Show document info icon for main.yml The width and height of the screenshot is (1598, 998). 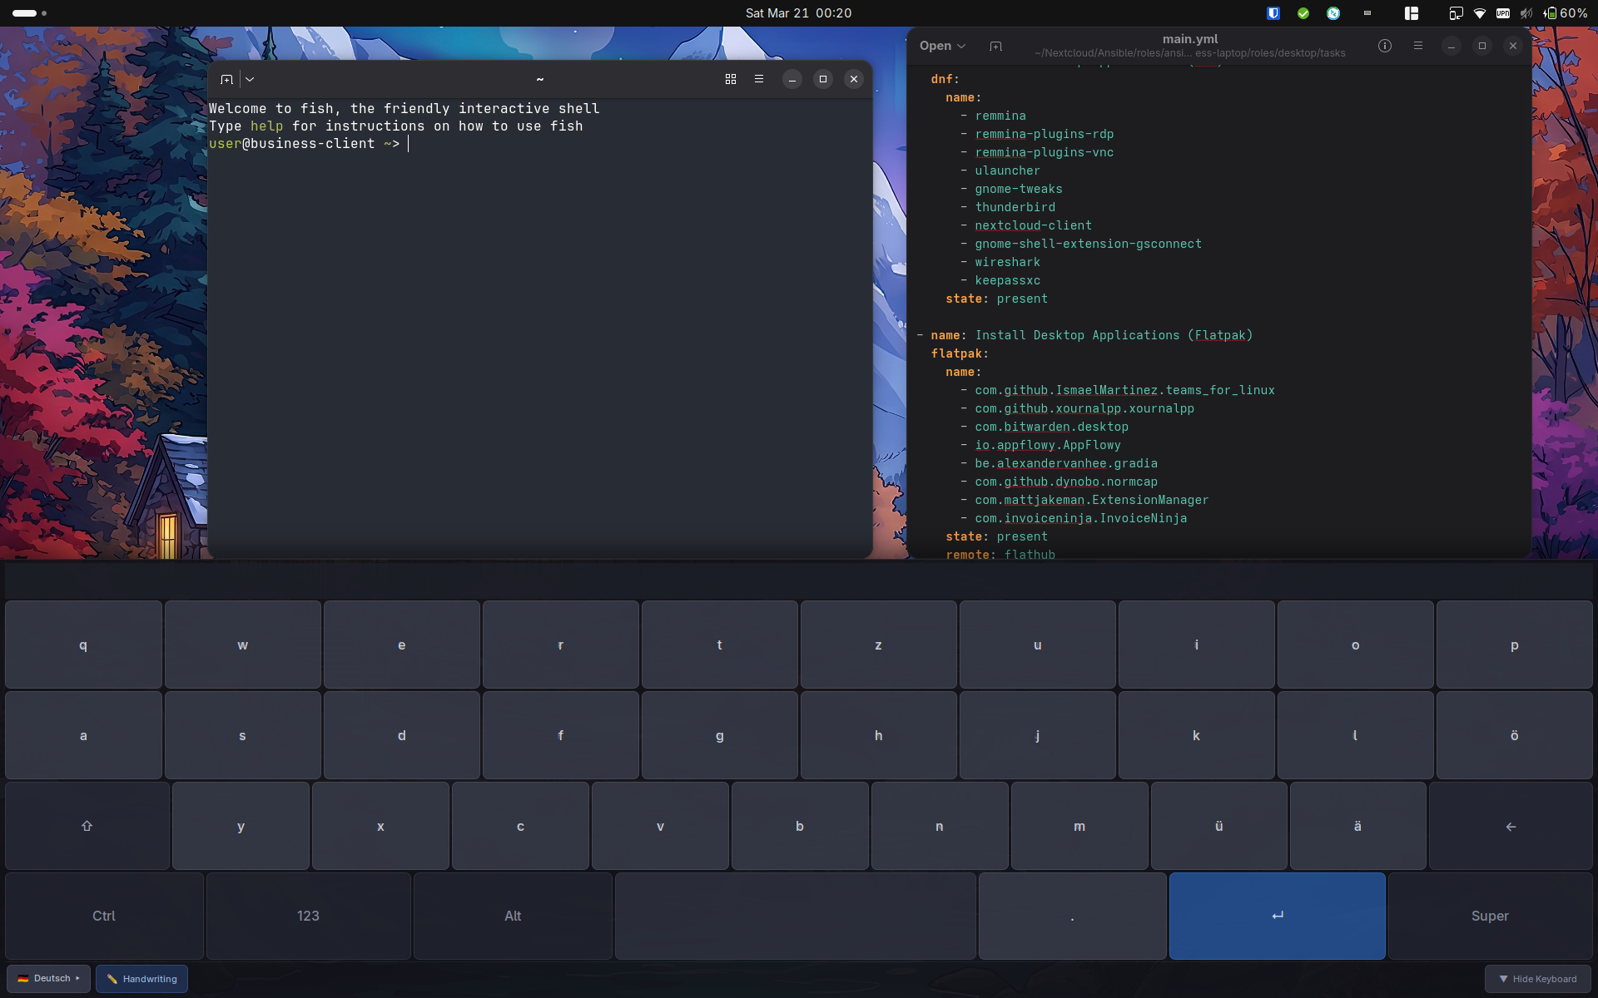click(1384, 47)
